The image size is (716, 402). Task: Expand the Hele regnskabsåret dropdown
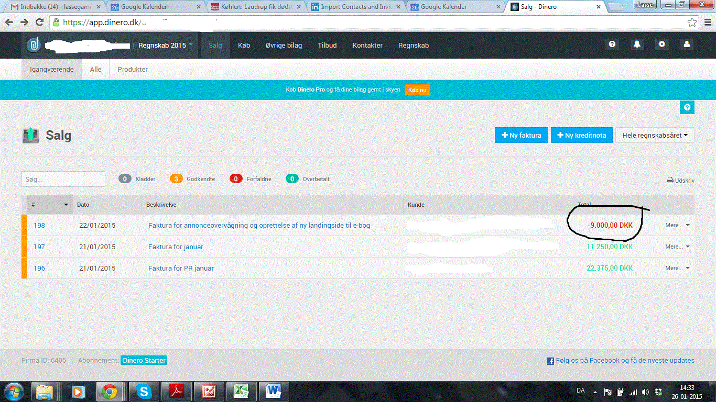(x=655, y=135)
